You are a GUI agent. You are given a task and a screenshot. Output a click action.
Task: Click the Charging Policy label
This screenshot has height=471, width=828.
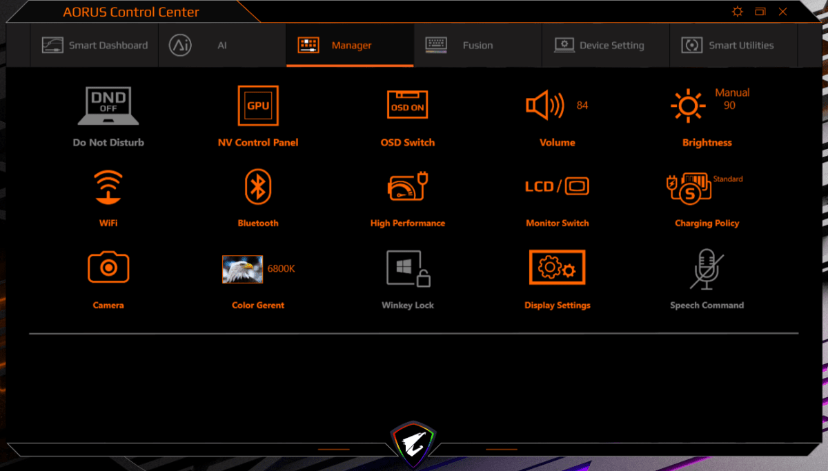(x=707, y=223)
